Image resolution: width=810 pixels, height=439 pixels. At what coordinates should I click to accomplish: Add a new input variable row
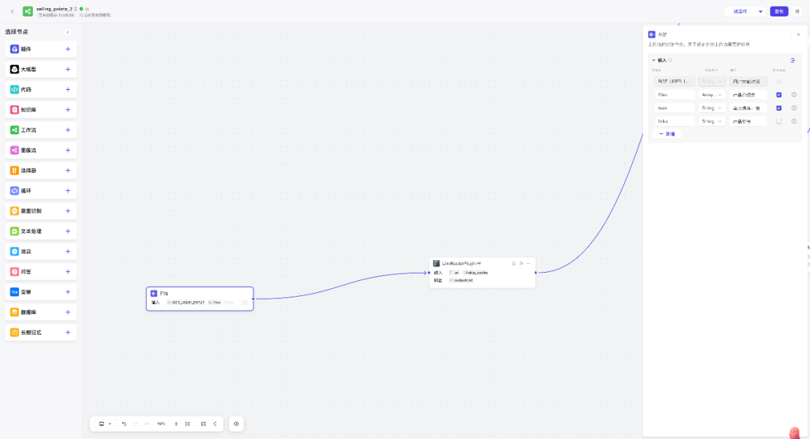click(667, 134)
